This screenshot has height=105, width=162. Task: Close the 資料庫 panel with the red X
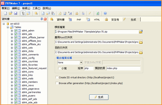click(45, 19)
